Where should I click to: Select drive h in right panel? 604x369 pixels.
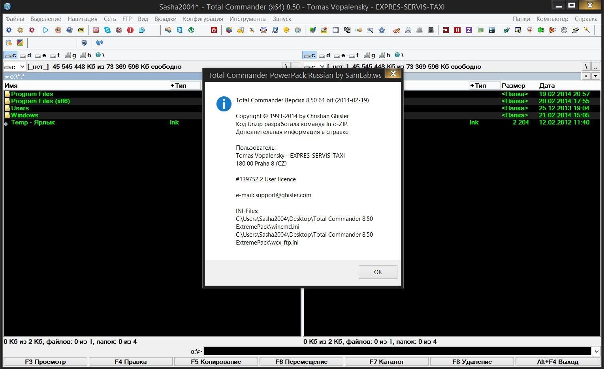pos(385,55)
